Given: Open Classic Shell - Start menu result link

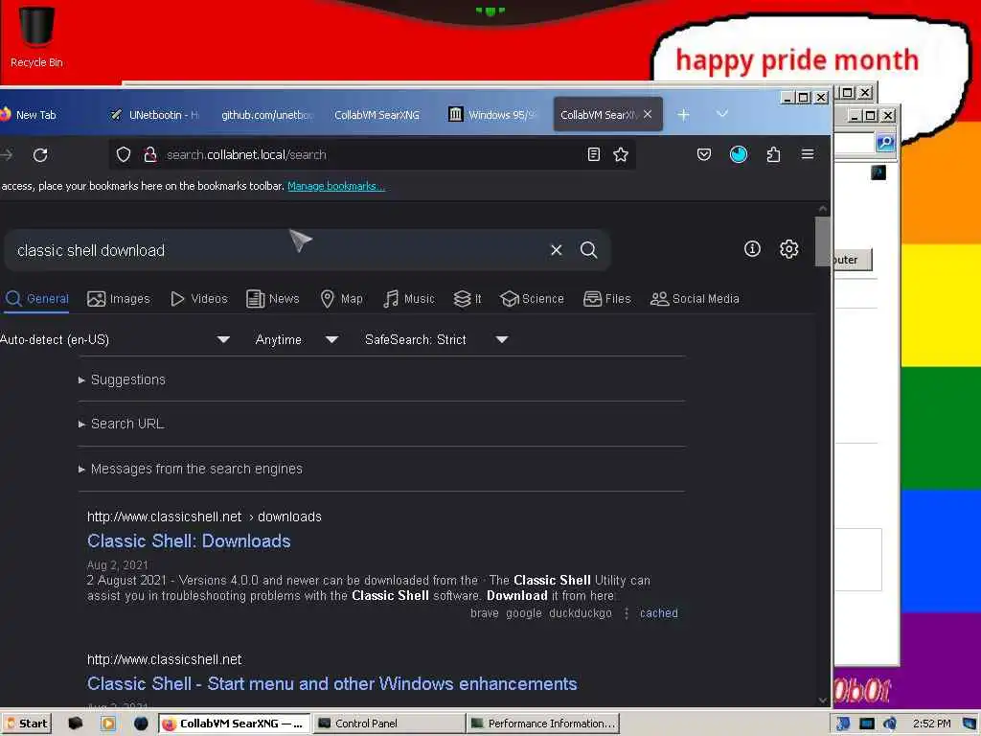Looking at the screenshot, I should 331,683.
